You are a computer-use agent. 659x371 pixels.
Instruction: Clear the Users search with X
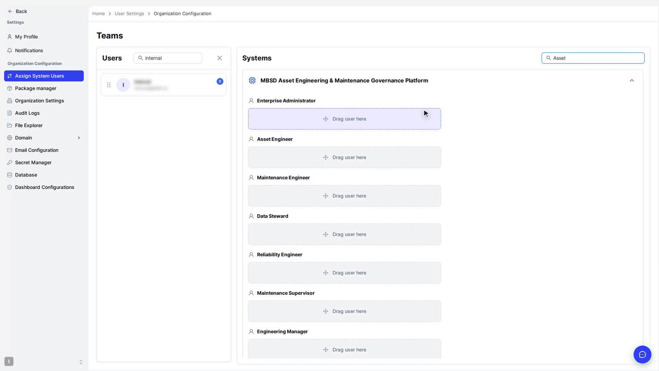[x=220, y=58]
